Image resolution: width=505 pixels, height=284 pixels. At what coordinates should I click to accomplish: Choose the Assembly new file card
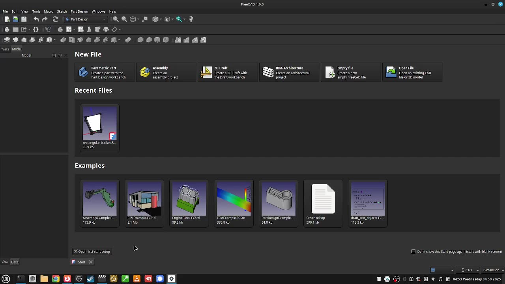coord(166,72)
